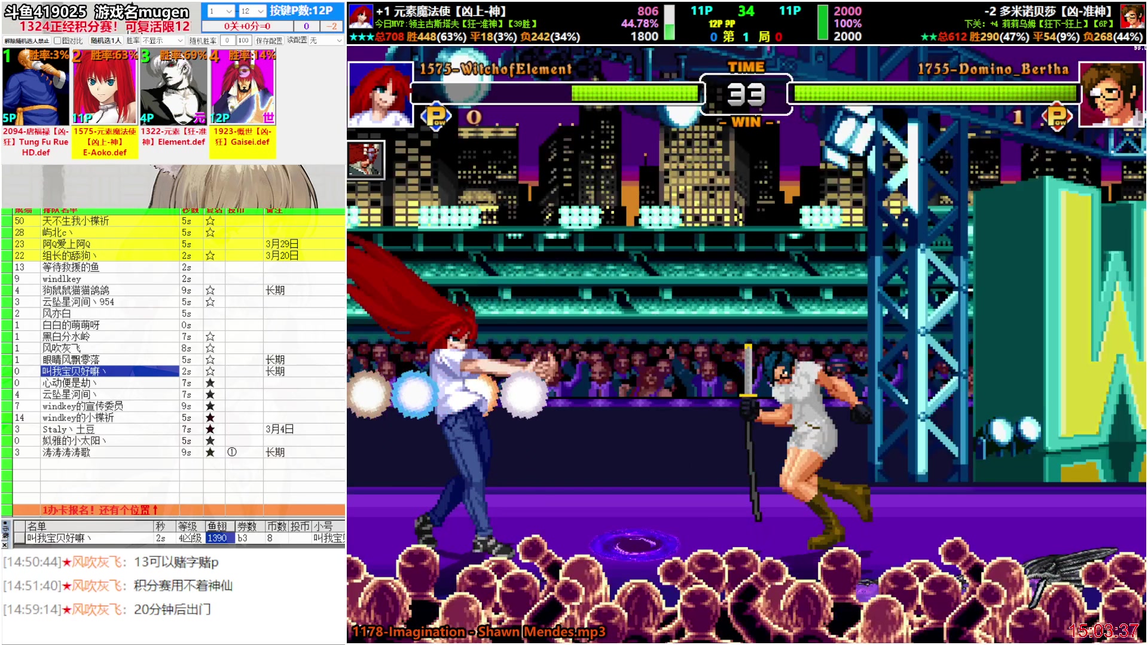Image resolution: width=1148 pixels, height=645 pixels.
Task: Click the 币数 column header
Action: point(276,526)
